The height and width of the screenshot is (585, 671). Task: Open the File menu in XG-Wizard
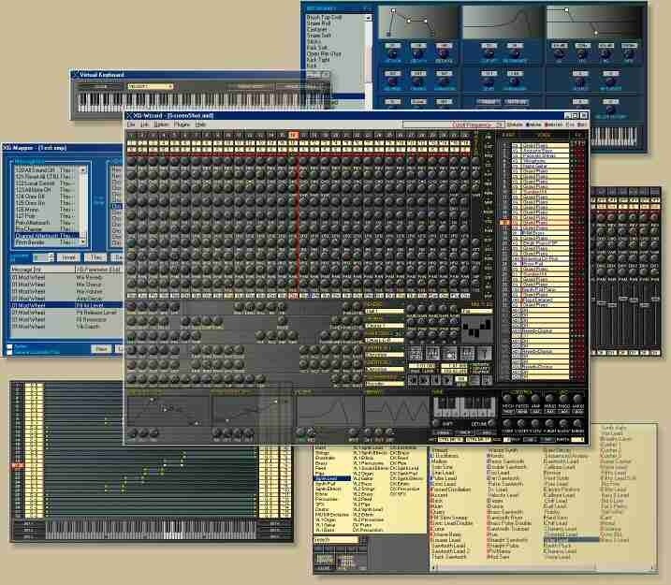[131, 124]
